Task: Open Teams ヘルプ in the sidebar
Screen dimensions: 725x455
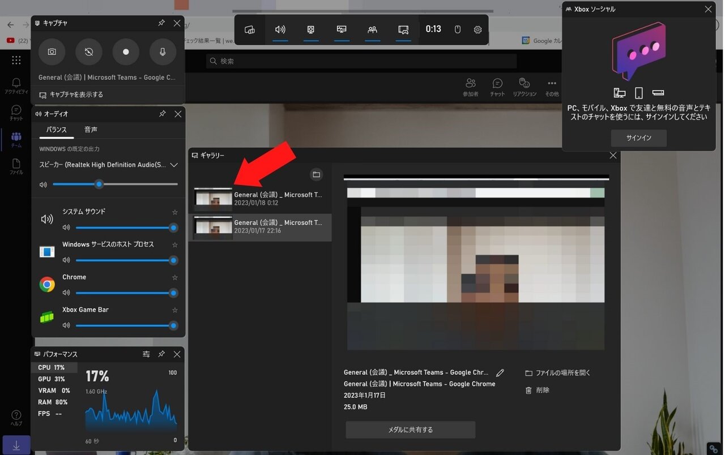Action: coord(16,418)
